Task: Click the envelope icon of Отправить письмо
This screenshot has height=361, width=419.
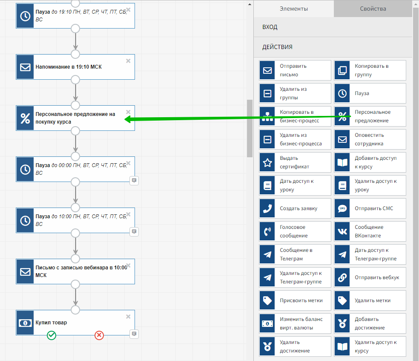Action: point(267,70)
